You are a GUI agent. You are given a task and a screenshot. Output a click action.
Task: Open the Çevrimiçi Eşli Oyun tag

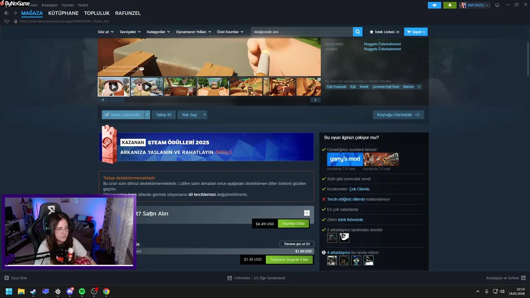point(385,87)
